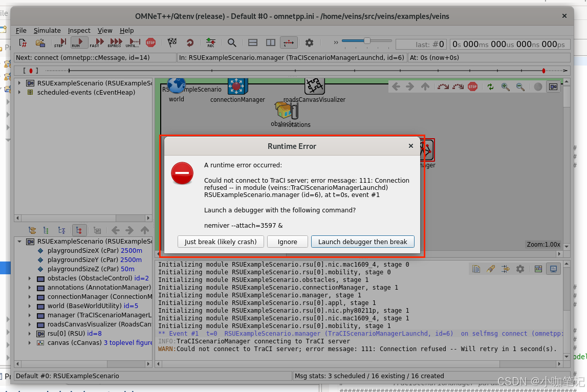
Task: Click flat tree mode icon in inspector
Action: point(46,230)
